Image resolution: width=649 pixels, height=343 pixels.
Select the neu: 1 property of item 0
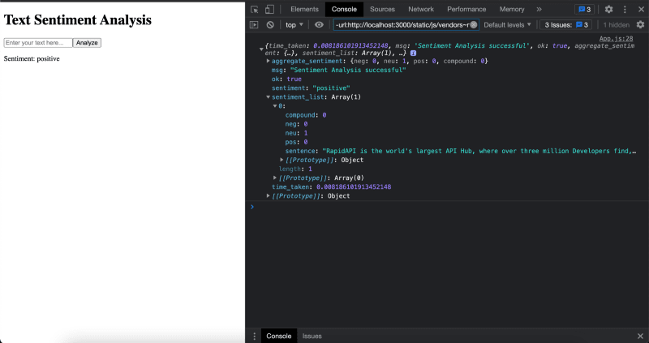pos(296,133)
